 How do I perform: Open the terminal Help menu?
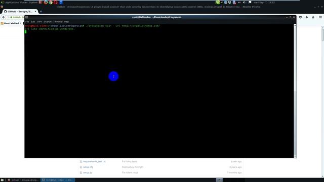pyautogui.click(x=66, y=22)
